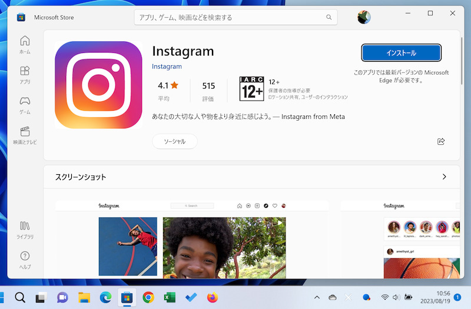Viewport: 471px width, 309px height.
Task: Go to the ゲーム (Games) section
Action: click(25, 105)
